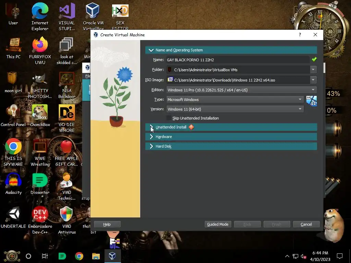
Task: Select the GIMP SHITTY PHOTOSH... icon
Action: [40, 86]
